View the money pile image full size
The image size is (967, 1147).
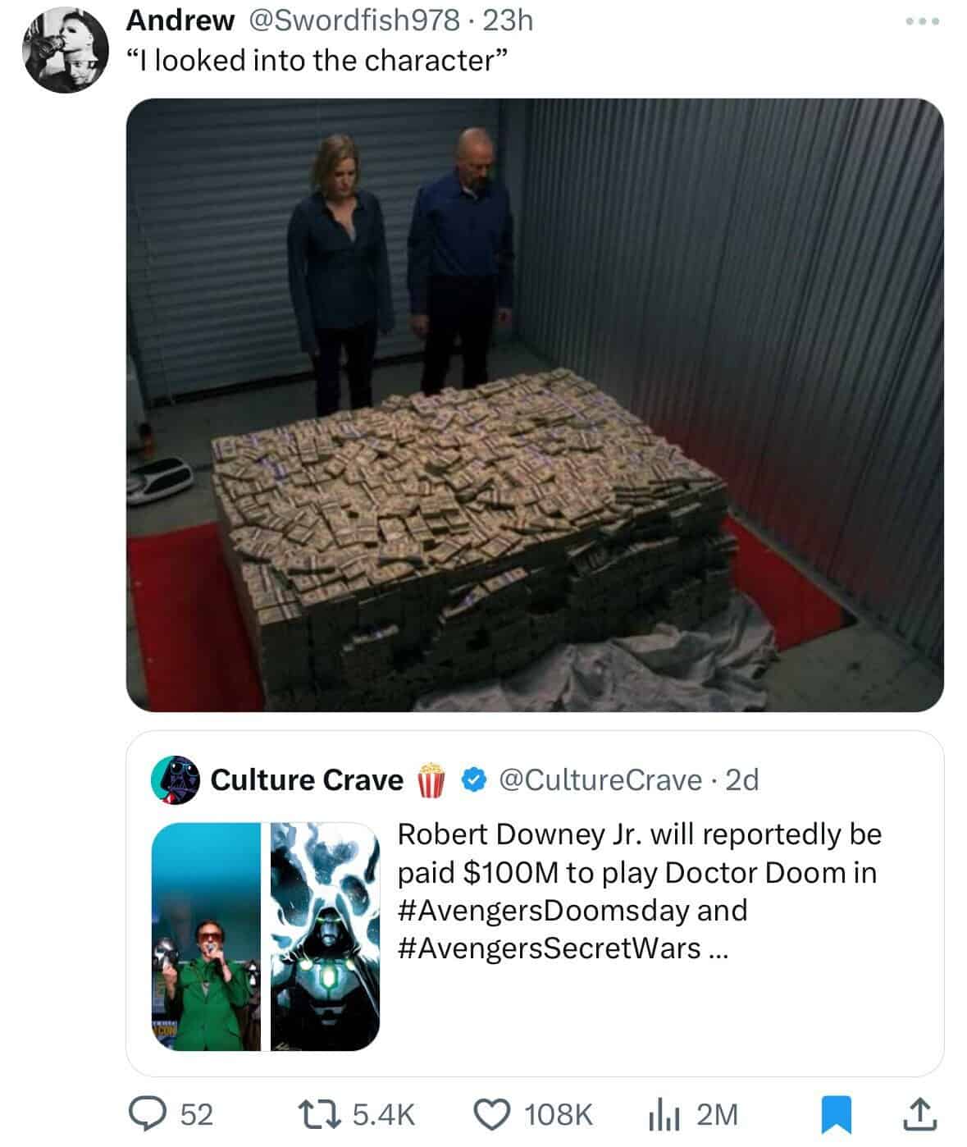click(x=535, y=404)
